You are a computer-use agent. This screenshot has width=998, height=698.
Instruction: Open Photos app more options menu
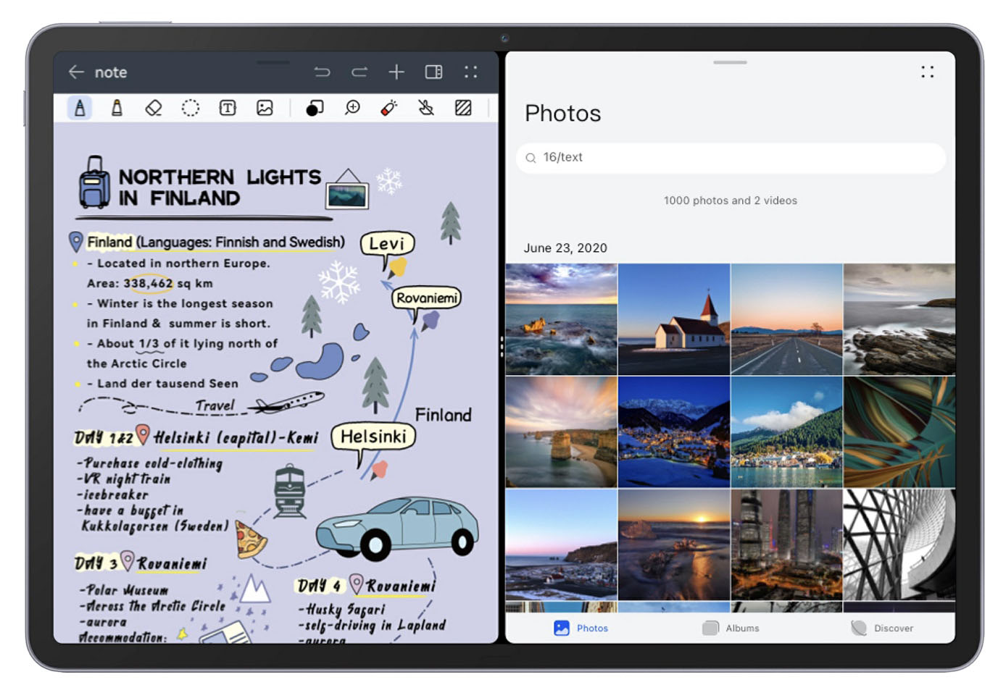click(927, 72)
